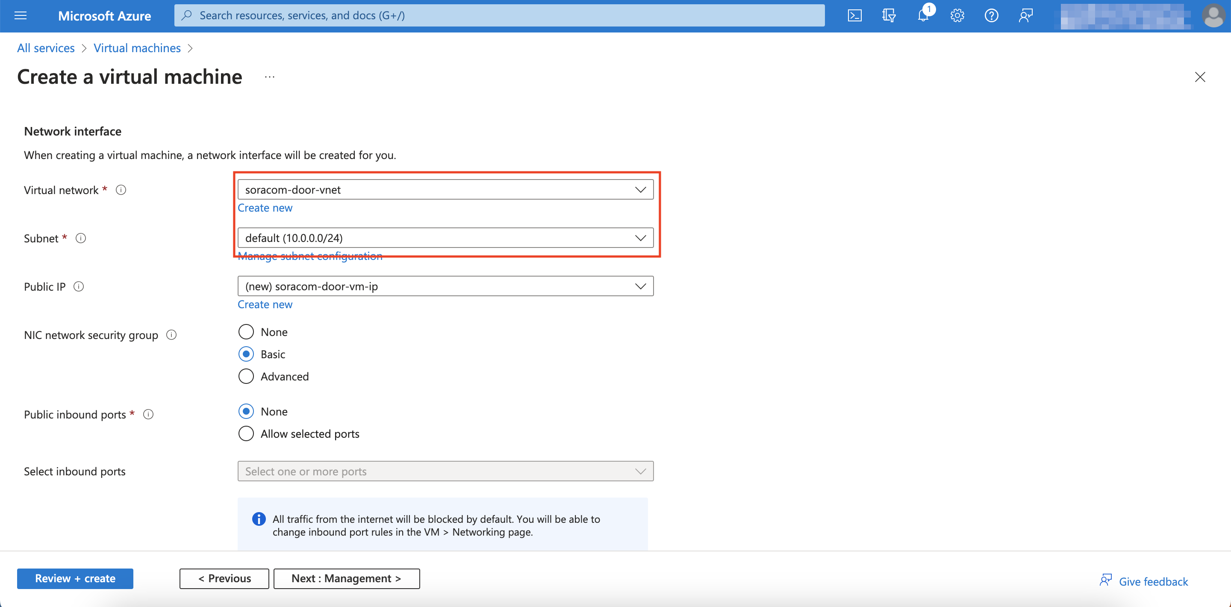
Task: Open Manage subnet configuration
Action: [309, 256]
